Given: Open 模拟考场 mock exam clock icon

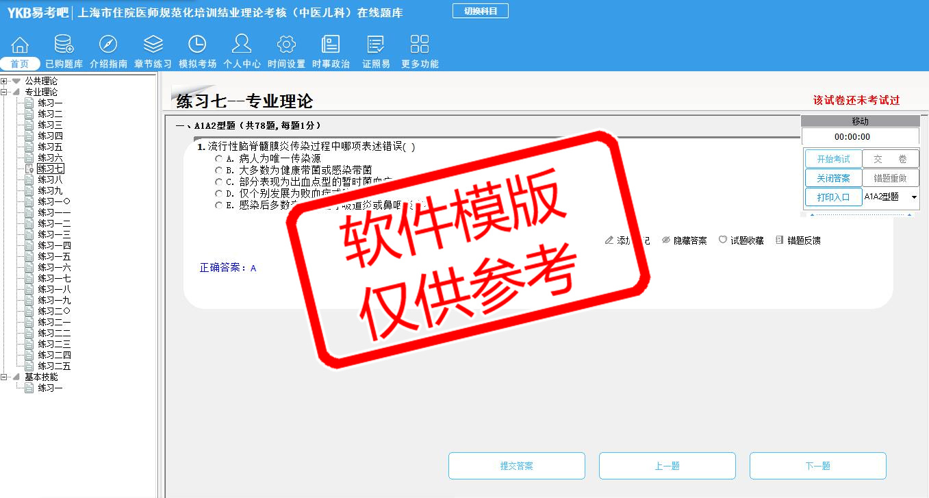Looking at the screenshot, I should (197, 45).
